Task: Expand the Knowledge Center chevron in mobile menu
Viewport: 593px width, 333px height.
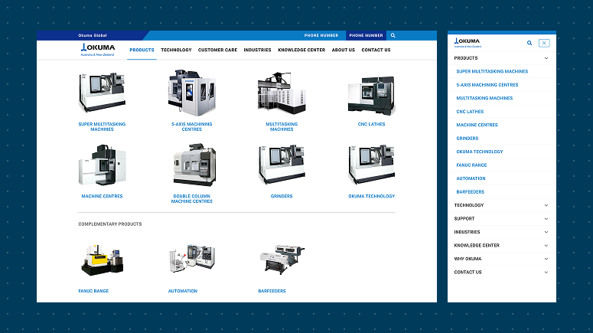Action: click(x=546, y=246)
